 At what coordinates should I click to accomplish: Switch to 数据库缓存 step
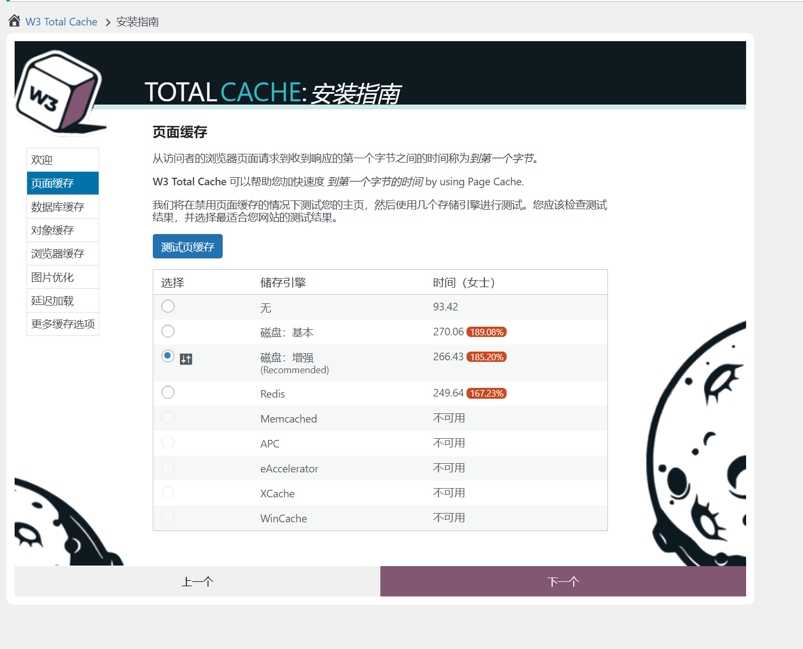tap(63, 207)
